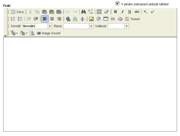The width and height of the screenshot is (180, 136).
Task: Toggle bold formatting
Action: (116, 12)
